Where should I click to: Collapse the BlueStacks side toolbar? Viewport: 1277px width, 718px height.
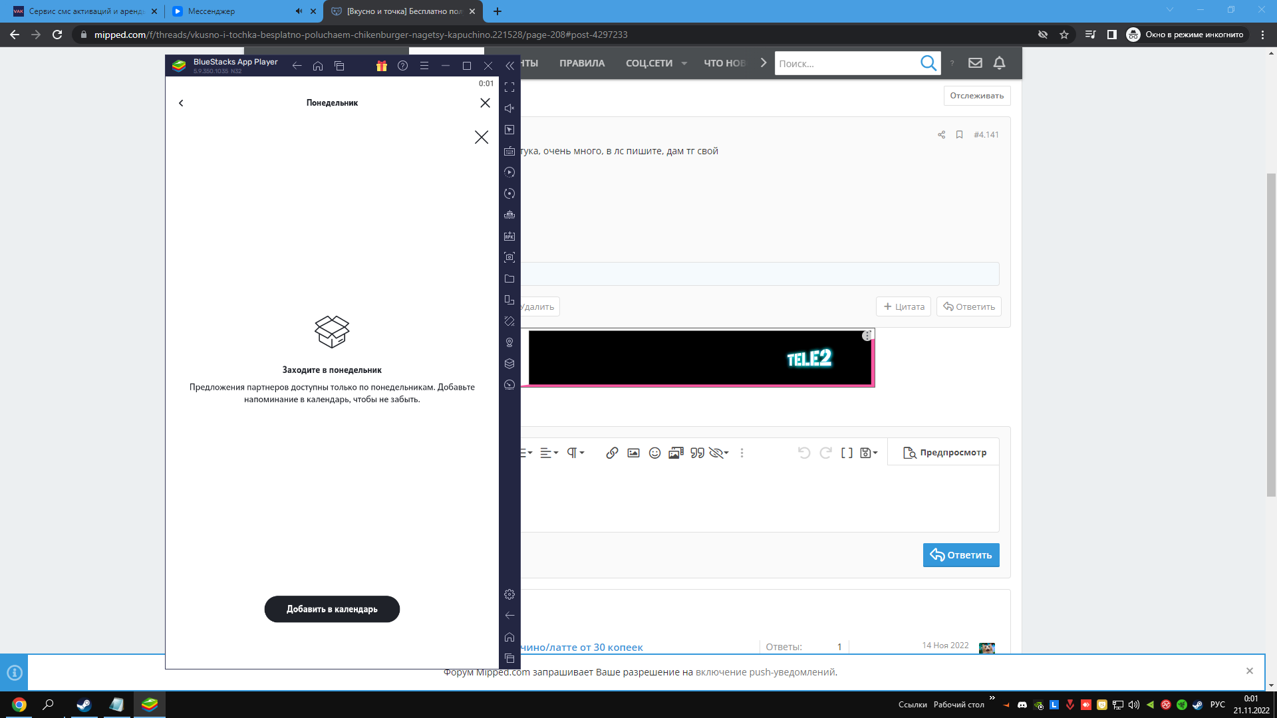click(509, 66)
